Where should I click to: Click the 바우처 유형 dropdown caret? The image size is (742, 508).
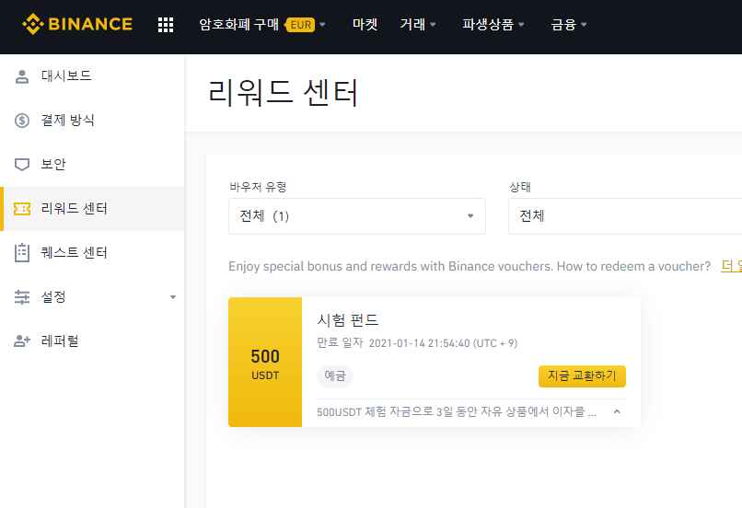tap(470, 216)
